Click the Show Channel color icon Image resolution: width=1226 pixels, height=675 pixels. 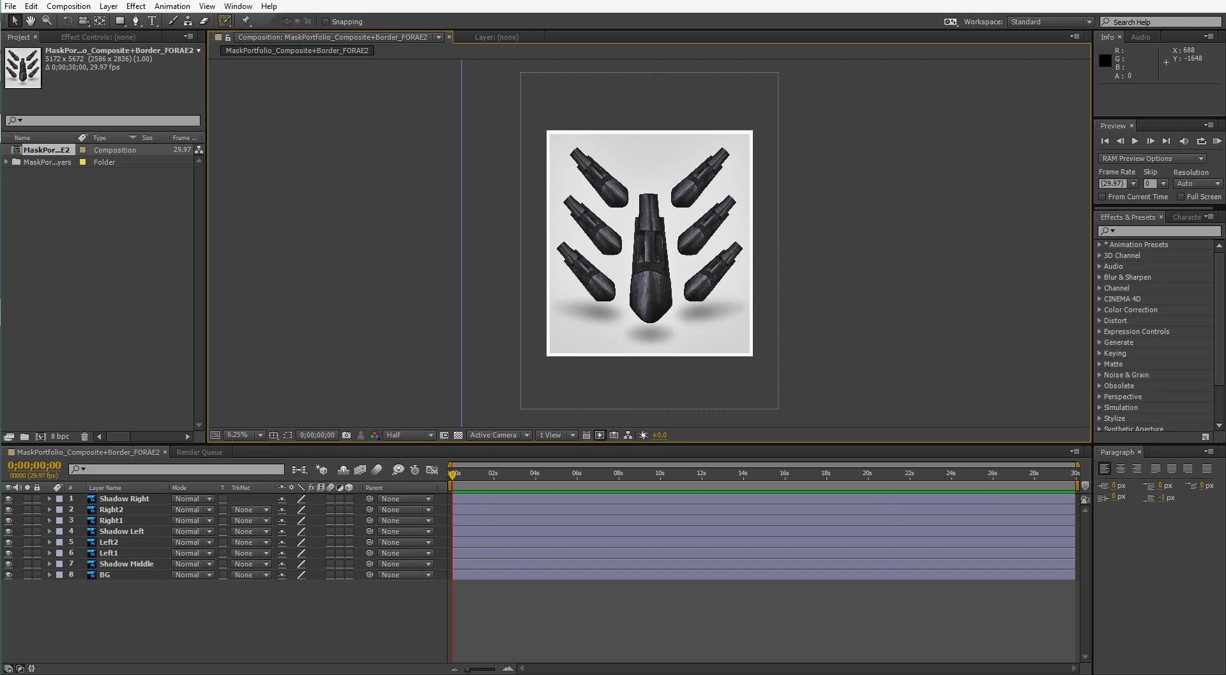[x=375, y=435]
